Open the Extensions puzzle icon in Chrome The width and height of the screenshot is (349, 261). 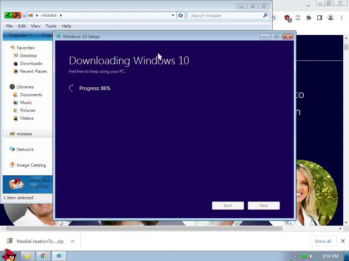308,18
